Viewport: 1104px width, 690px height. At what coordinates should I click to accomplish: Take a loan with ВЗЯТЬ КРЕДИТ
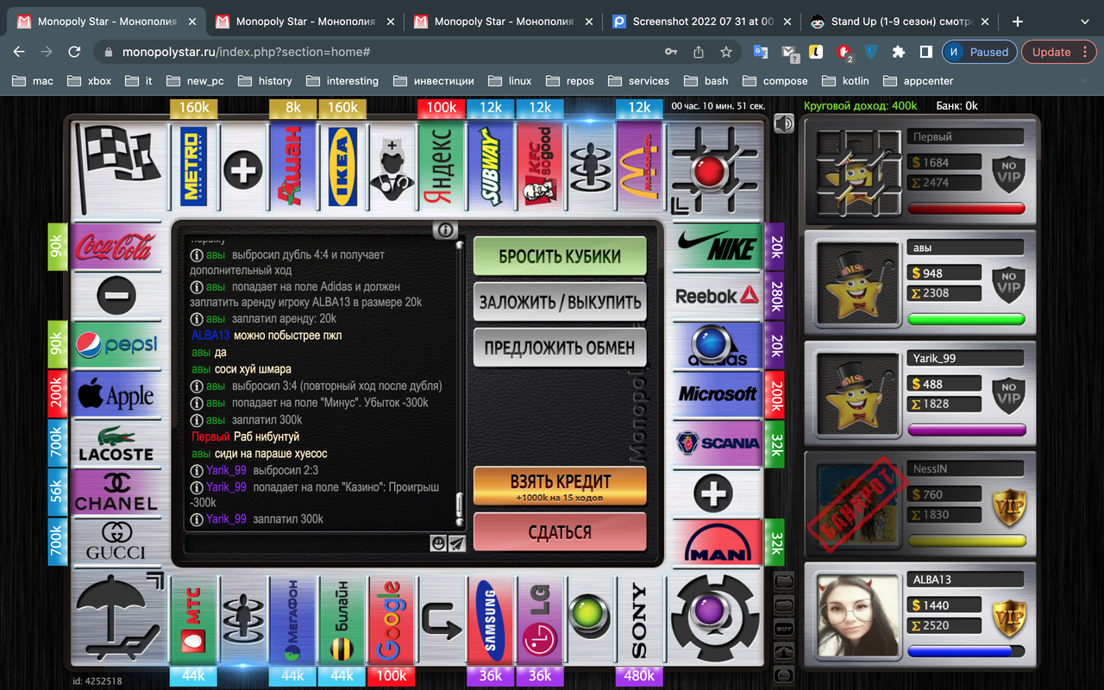(x=560, y=486)
